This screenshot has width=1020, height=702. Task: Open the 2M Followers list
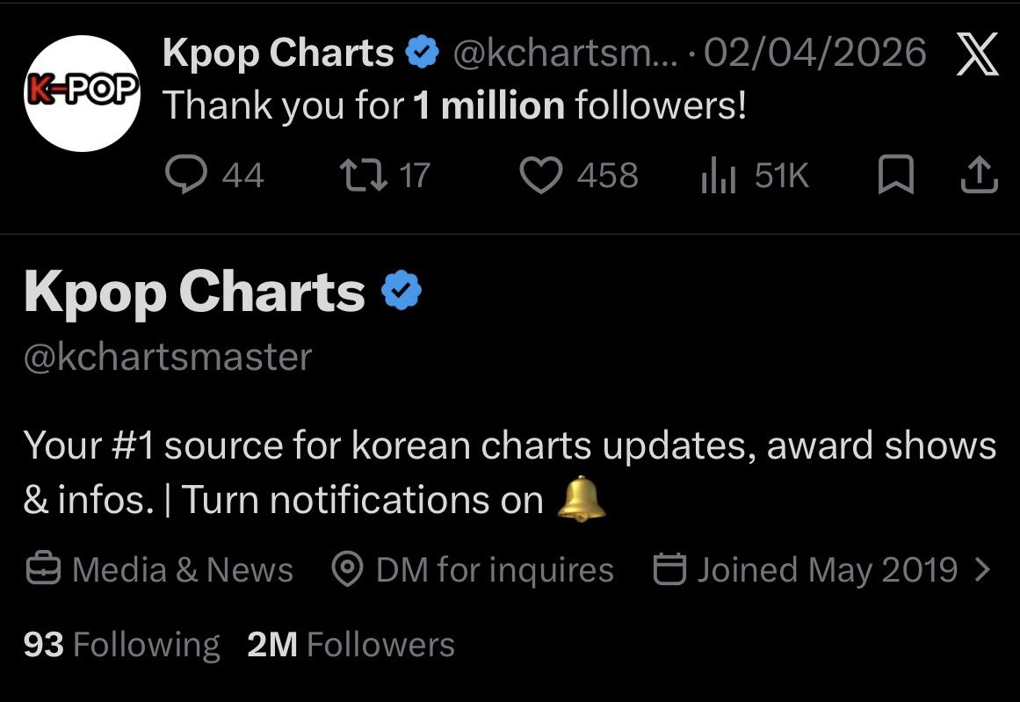[351, 645]
